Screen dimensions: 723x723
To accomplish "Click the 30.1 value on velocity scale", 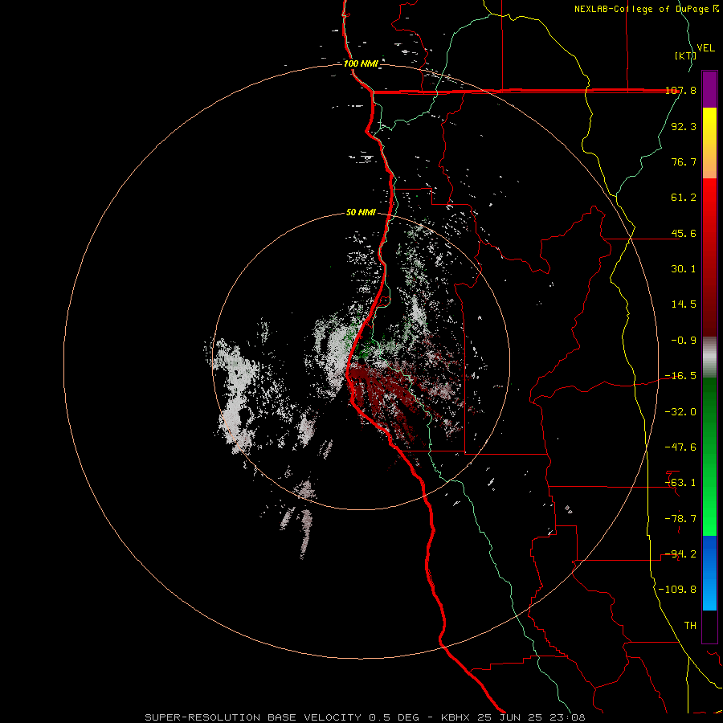I will (684, 269).
